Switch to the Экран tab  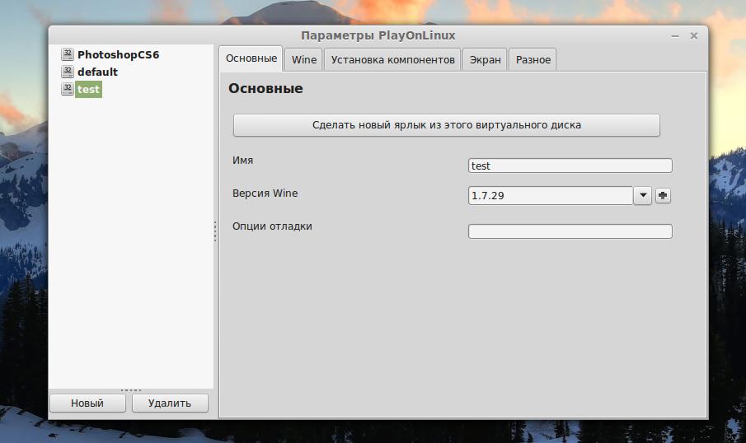[x=485, y=60]
